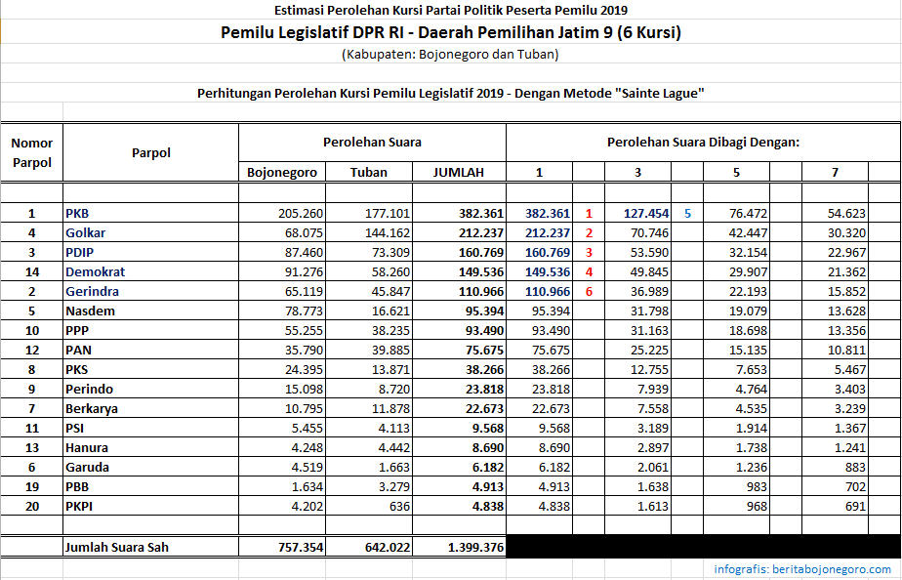
Task: Select the Jumlah Suara Sah label cell
Action: pos(150,547)
